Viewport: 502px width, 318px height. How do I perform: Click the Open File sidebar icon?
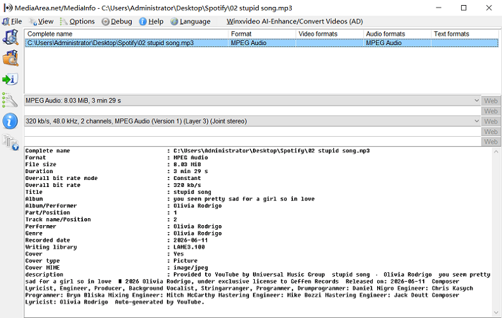(11, 37)
